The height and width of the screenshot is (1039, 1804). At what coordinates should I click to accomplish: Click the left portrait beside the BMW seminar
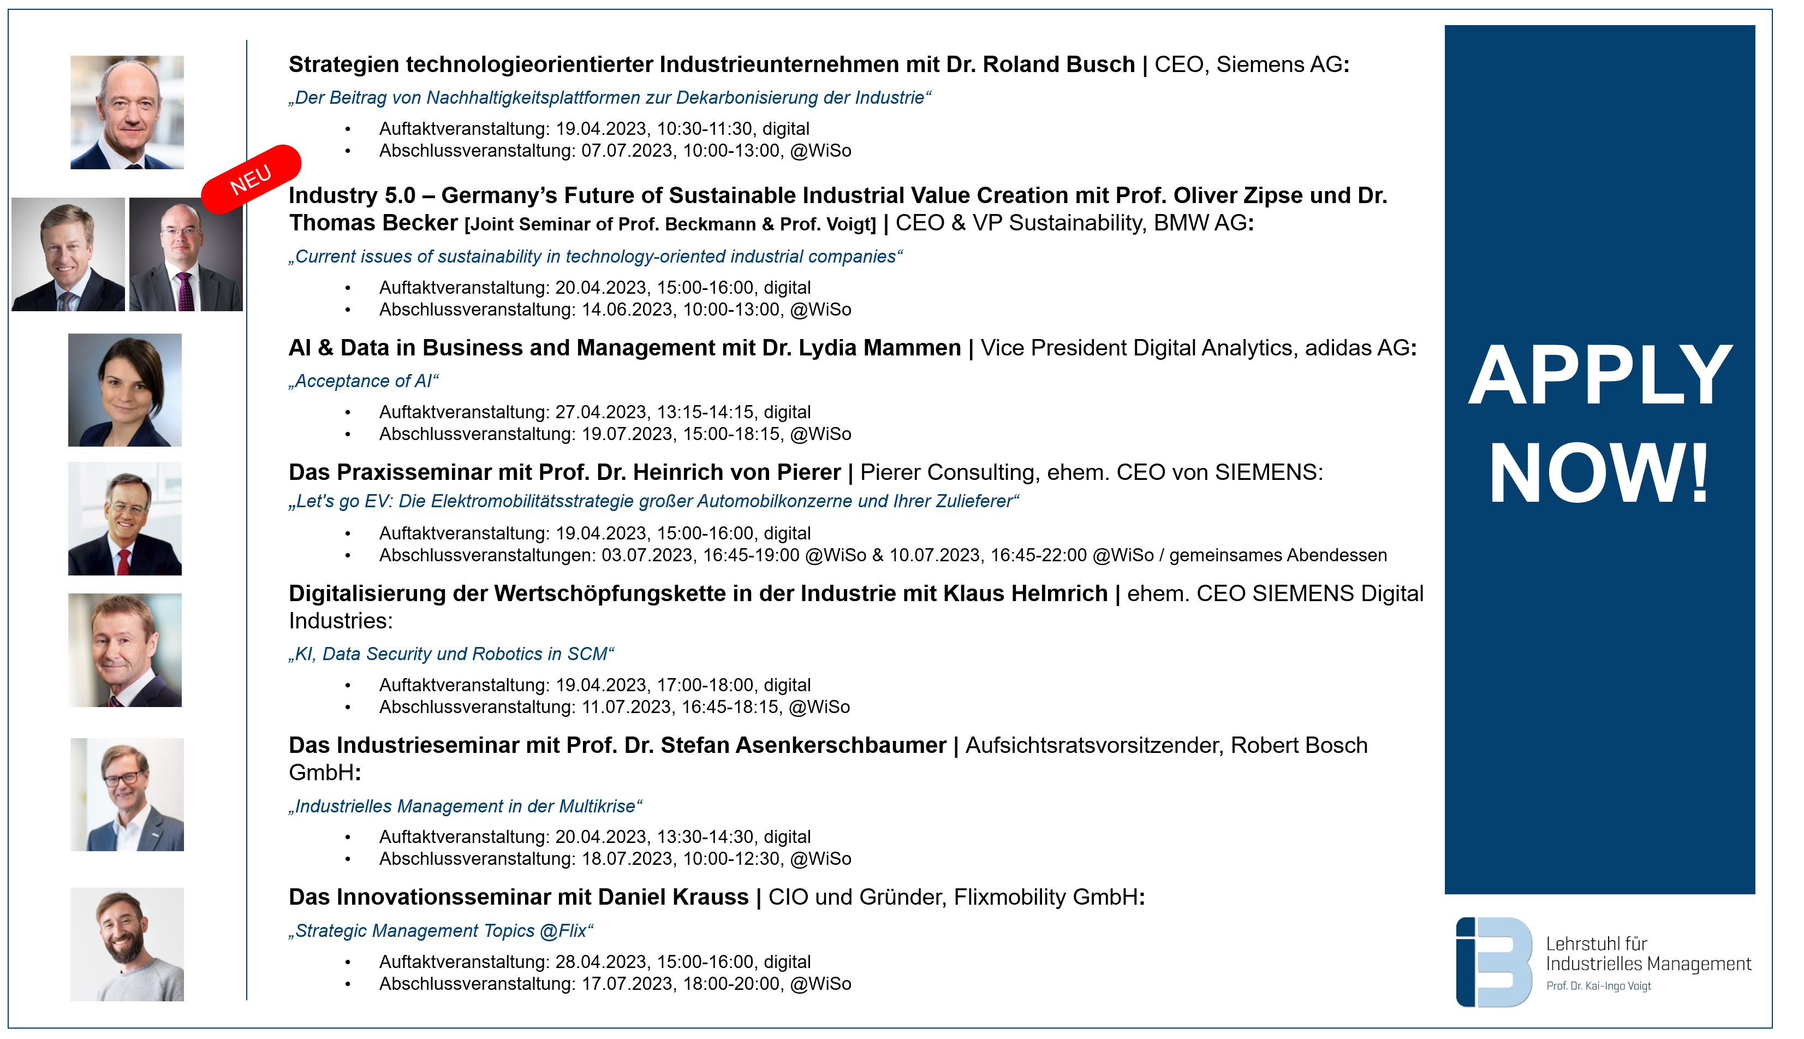pos(68,255)
